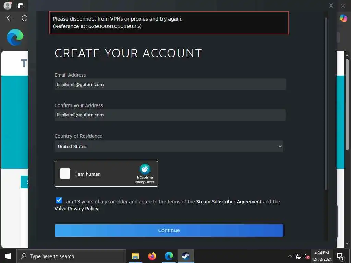The height and width of the screenshot is (263, 351).
Task: Open the Steam Subscriber Agreement link
Action: click(229, 202)
